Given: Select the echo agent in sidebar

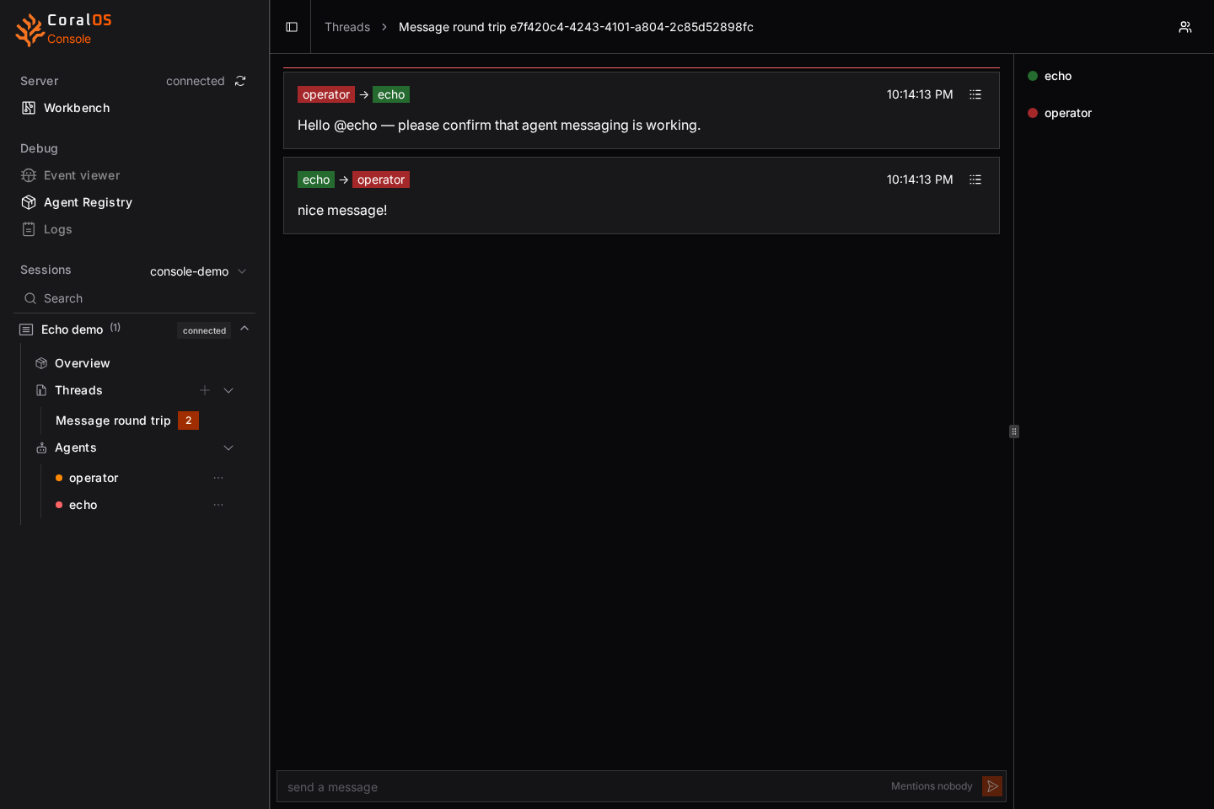Looking at the screenshot, I should tap(83, 505).
